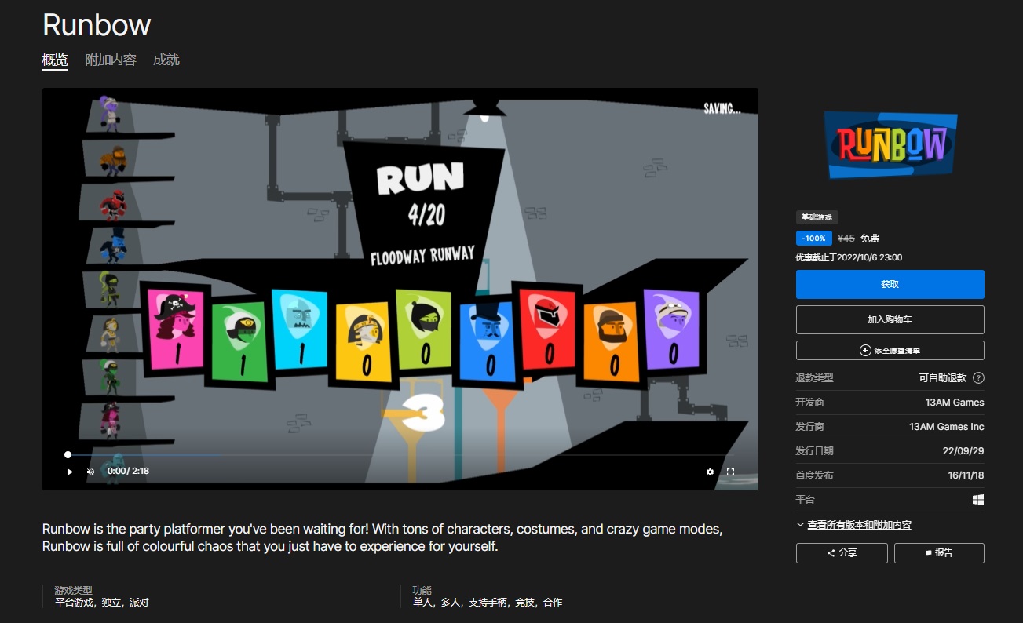Open the 竞技 feature link
Viewport: 1023px width, 623px height.
pyautogui.click(x=524, y=603)
